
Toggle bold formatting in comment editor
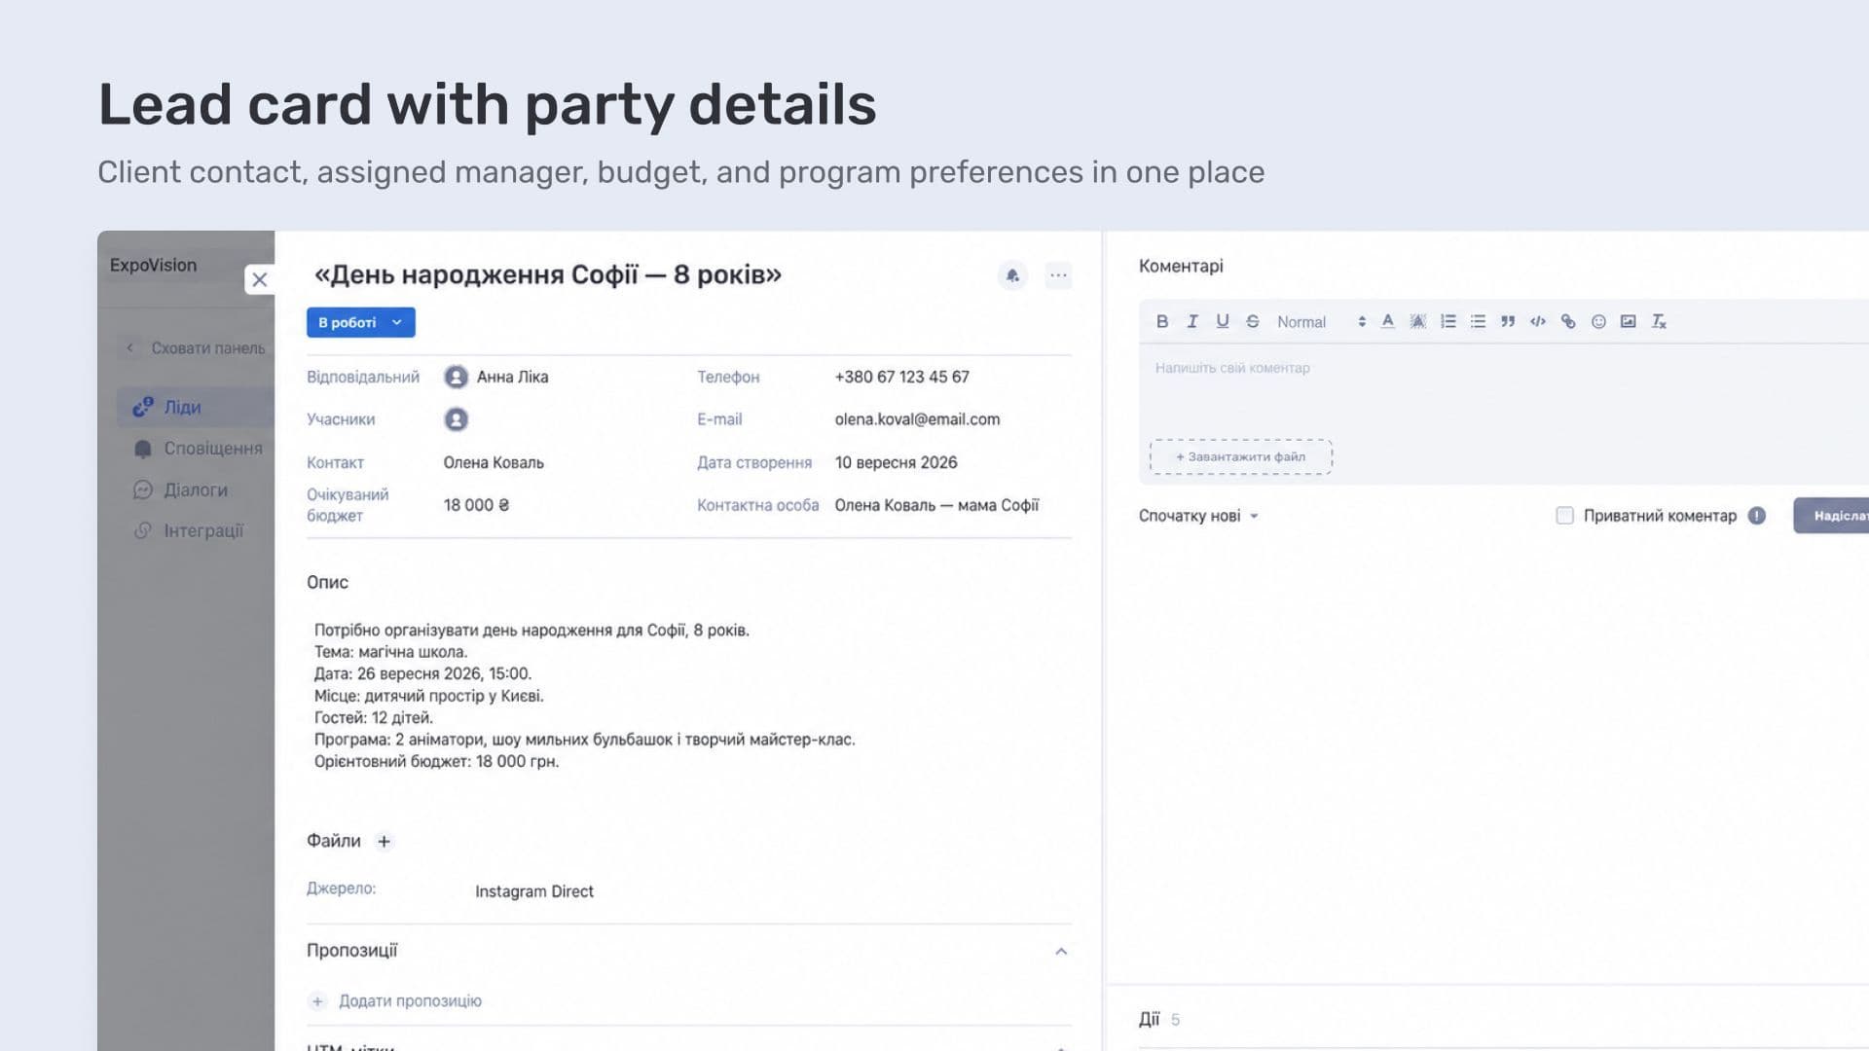coord(1161,321)
